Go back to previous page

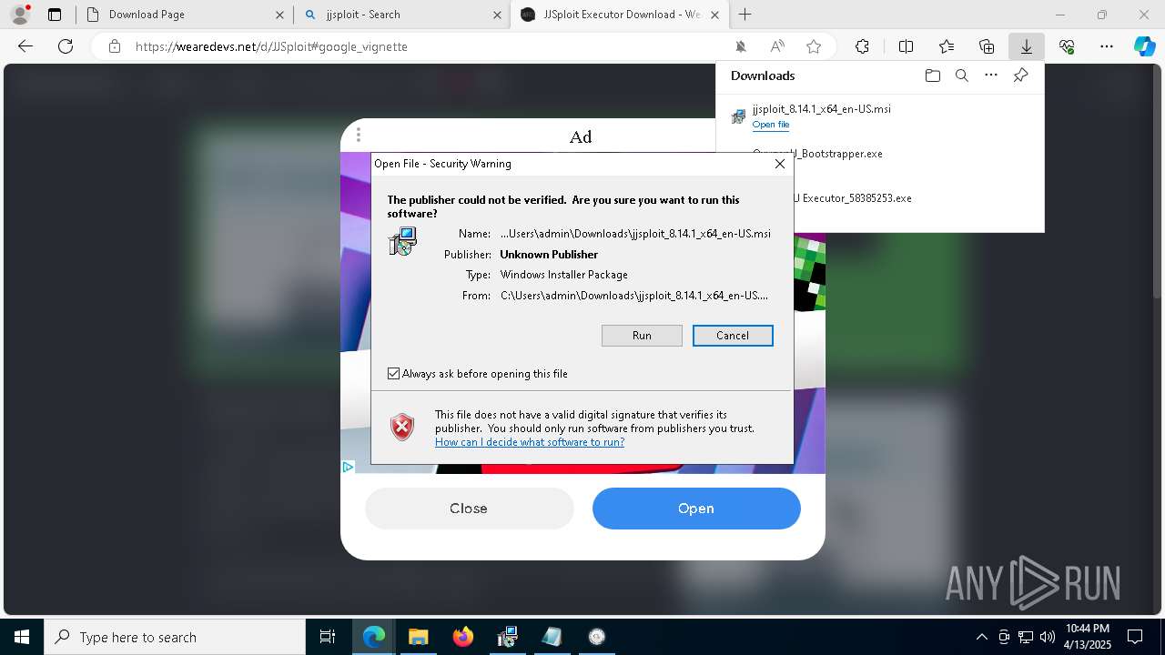tap(25, 46)
